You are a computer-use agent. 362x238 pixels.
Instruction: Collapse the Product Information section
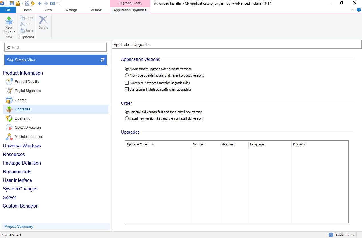pyautogui.click(x=23, y=73)
